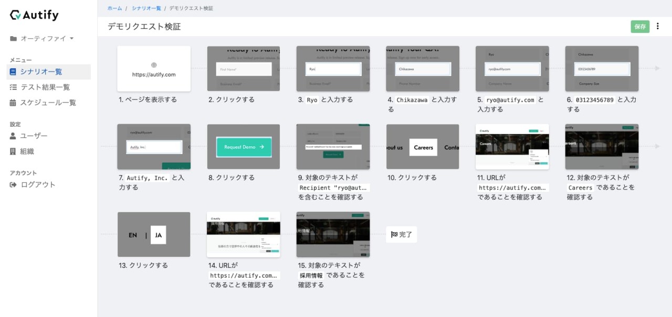Click the 組織 building icon

click(x=13, y=151)
